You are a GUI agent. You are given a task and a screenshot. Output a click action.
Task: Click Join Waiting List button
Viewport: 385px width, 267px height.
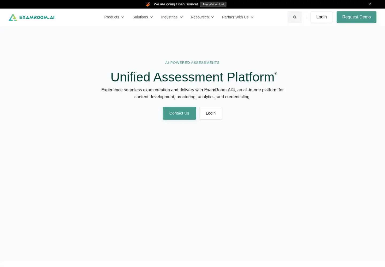[213, 4]
